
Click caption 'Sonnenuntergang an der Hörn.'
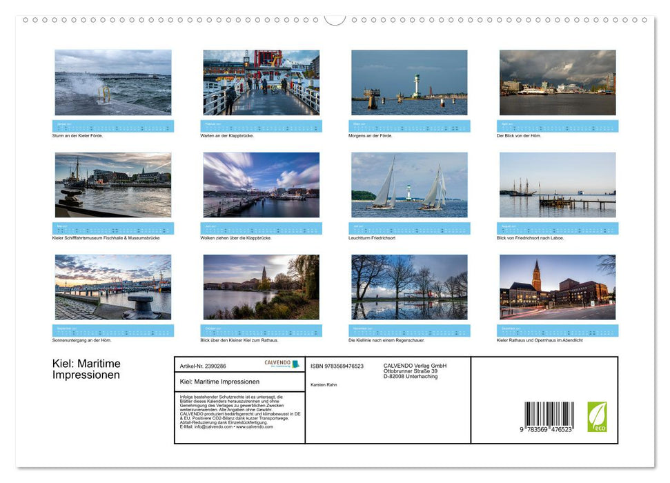(x=81, y=341)
